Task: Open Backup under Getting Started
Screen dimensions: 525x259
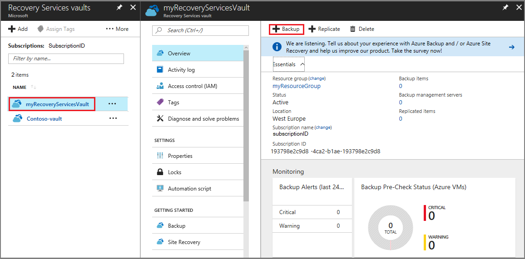Action: pyautogui.click(x=198, y=225)
